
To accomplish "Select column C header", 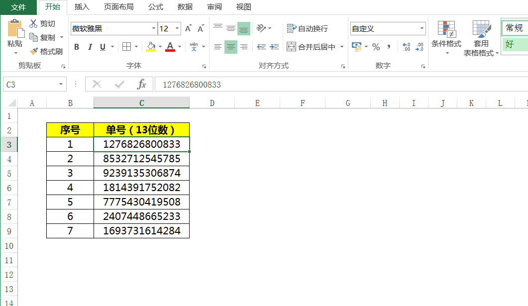I will (x=142, y=103).
